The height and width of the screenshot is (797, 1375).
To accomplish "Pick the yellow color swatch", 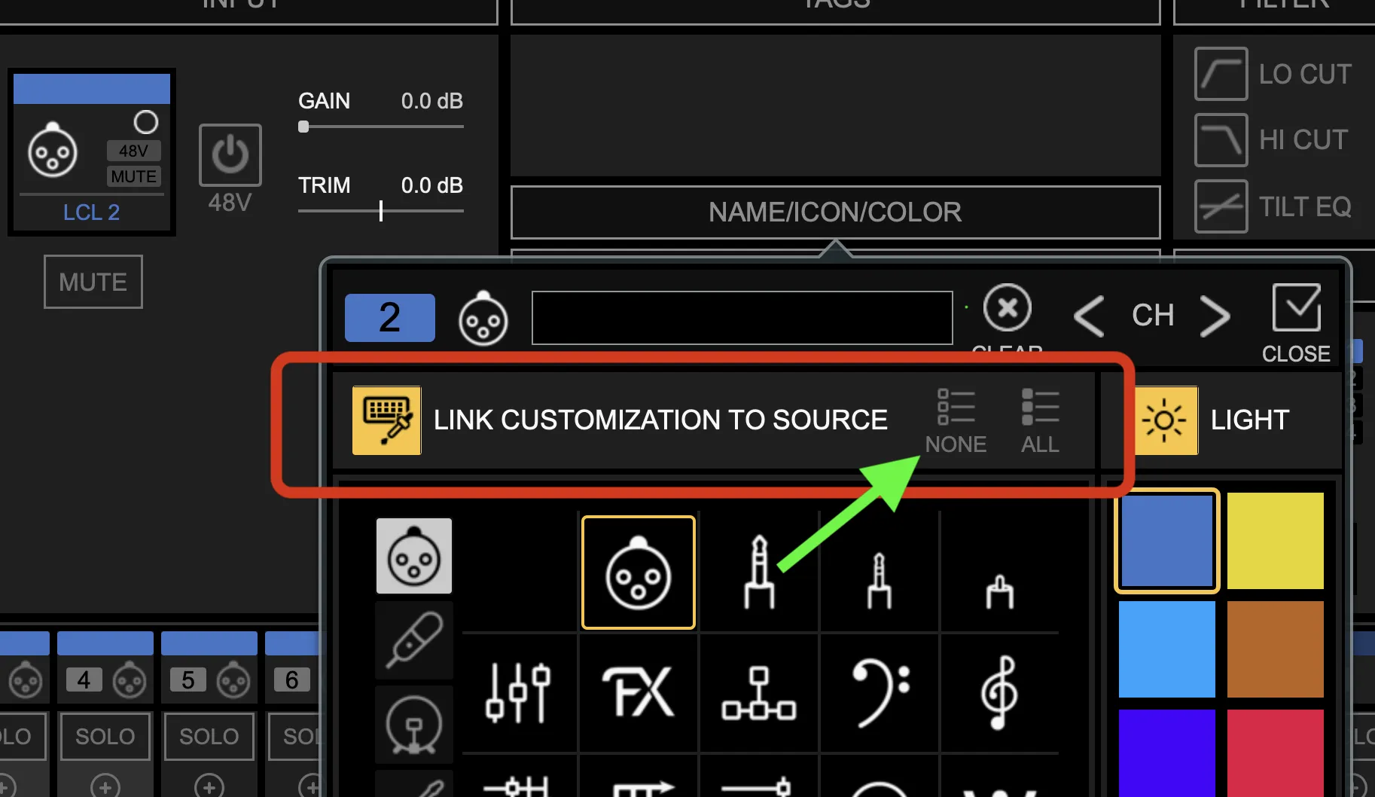I will [x=1276, y=541].
